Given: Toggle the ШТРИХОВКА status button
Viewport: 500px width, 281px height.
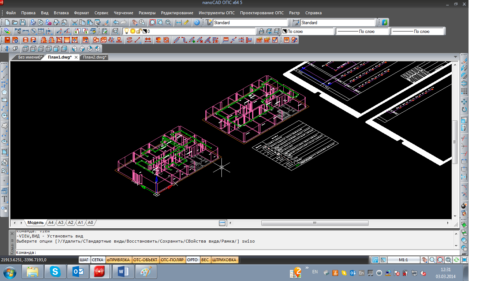Looking at the screenshot, I should point(224,260).
